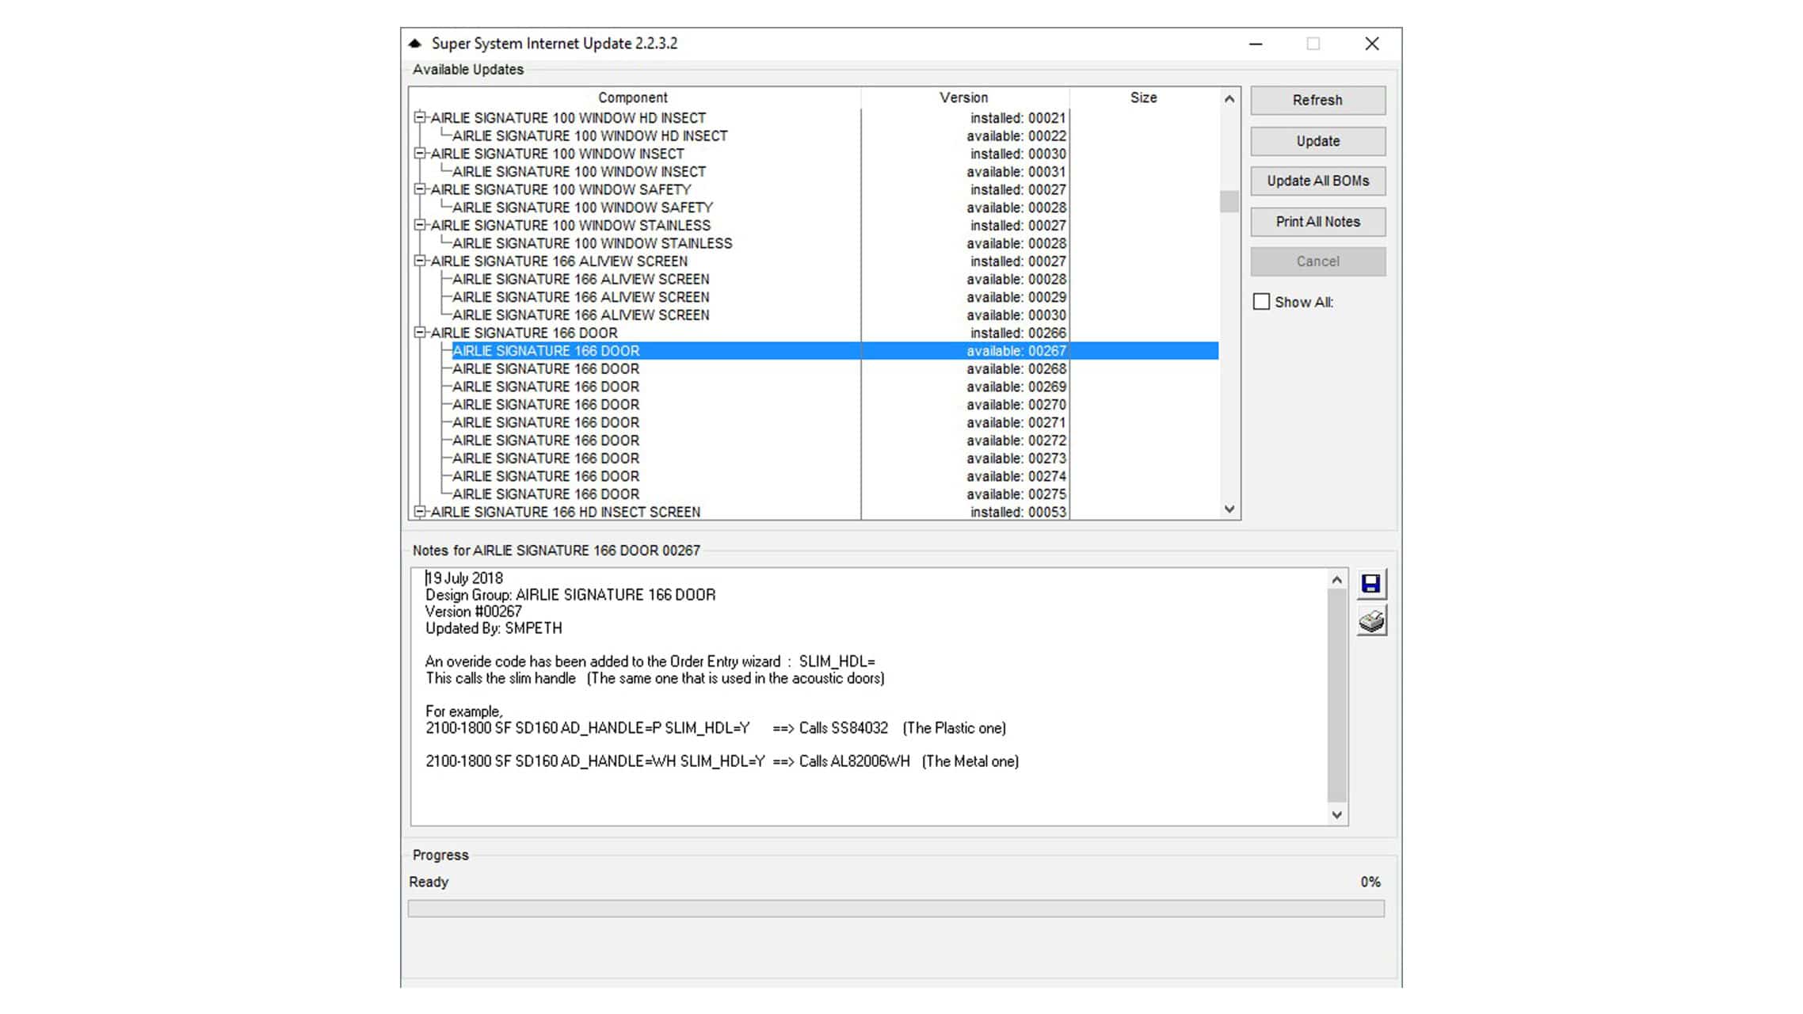Click the Refresh button to reload updates
The width and height of the screenshot is (1803, 1014).
(1317, 99)
